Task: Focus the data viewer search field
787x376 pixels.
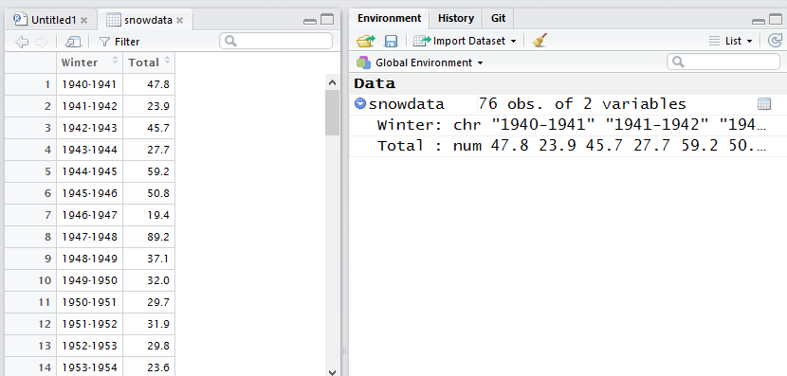Action: (x=276, y=41)
